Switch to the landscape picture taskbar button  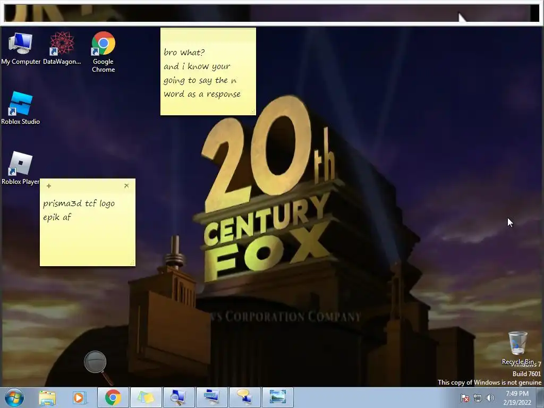[277, 397]
